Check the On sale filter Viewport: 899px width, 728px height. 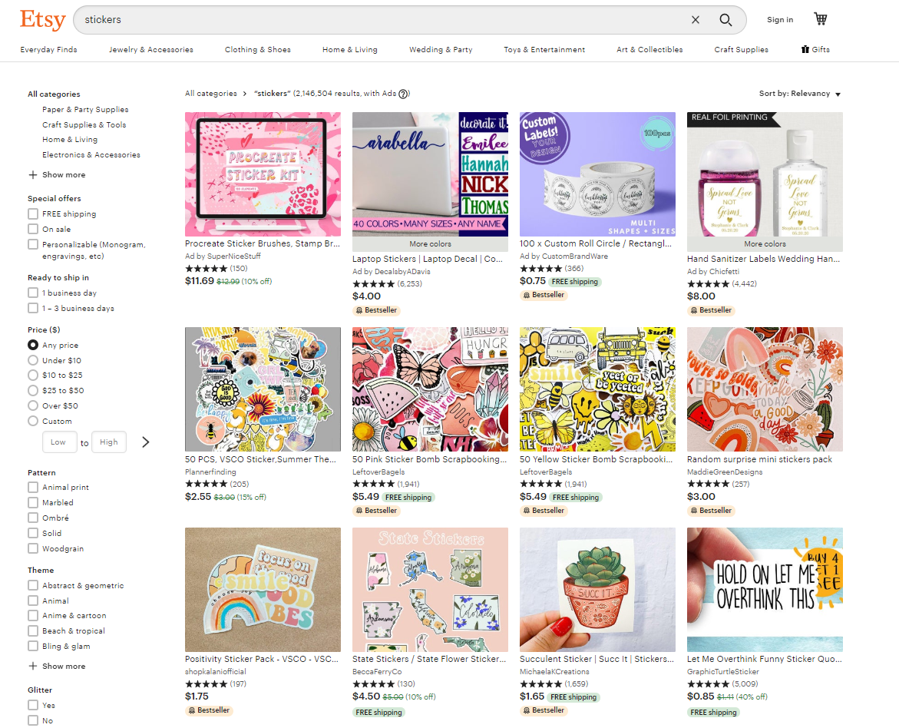point(32,229)
